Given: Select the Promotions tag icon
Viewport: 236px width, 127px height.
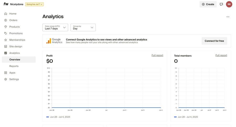Looking at the screenshot, I should click(6, 33).
